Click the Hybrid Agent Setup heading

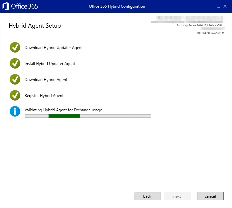[35, 26]
